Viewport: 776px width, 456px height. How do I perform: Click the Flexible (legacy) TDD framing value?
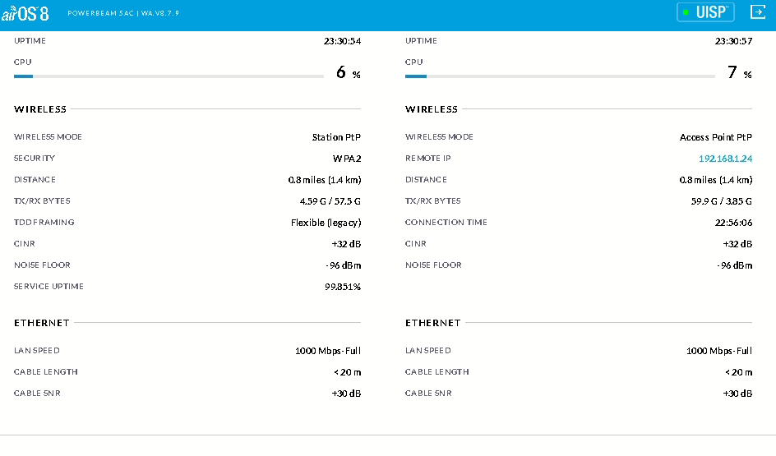click(326, 223)
